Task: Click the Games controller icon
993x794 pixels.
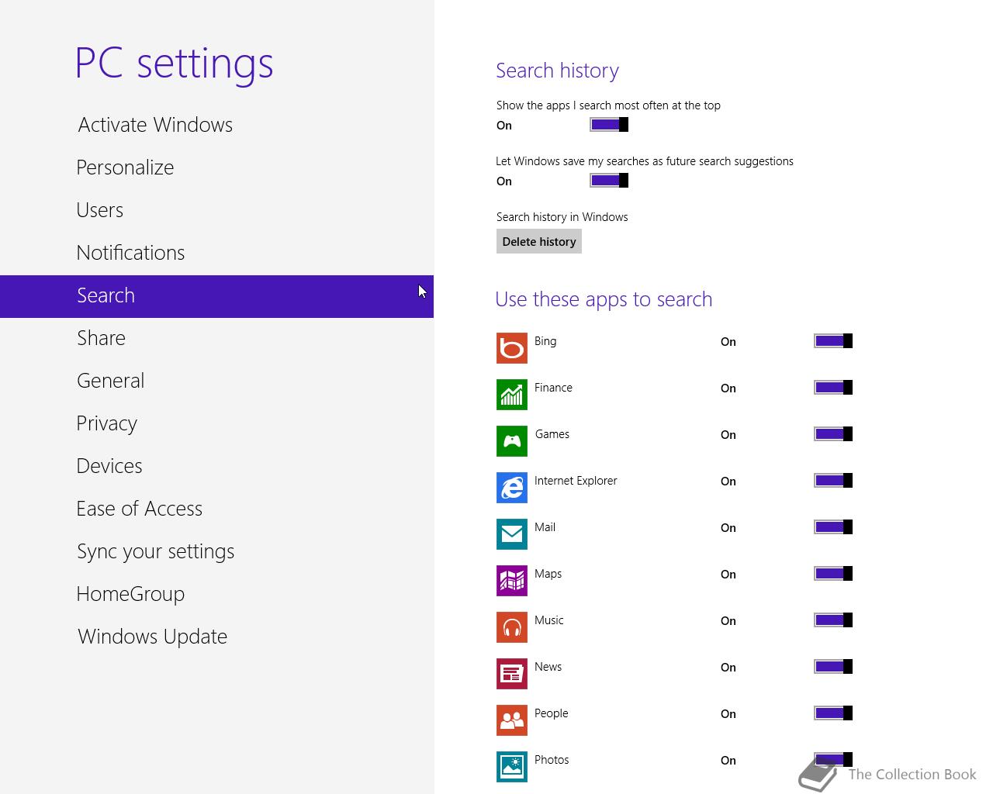Action: pos(512,441)
